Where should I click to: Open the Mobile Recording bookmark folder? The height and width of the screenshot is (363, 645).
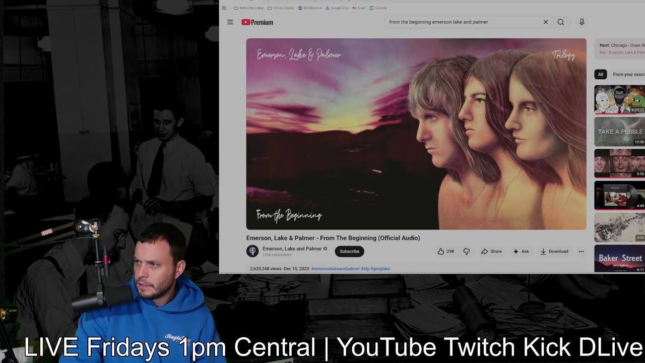248,8
